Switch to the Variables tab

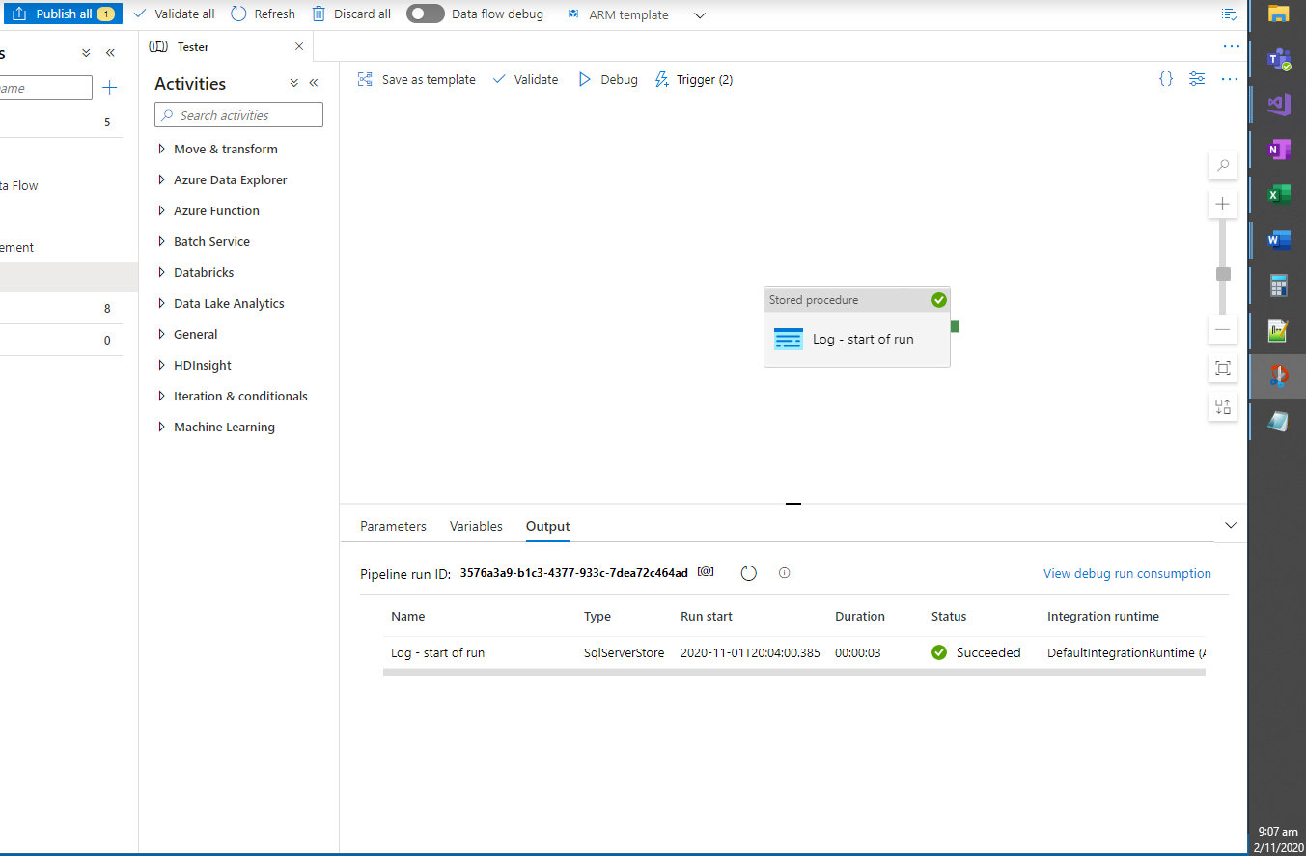click(476, 527)
